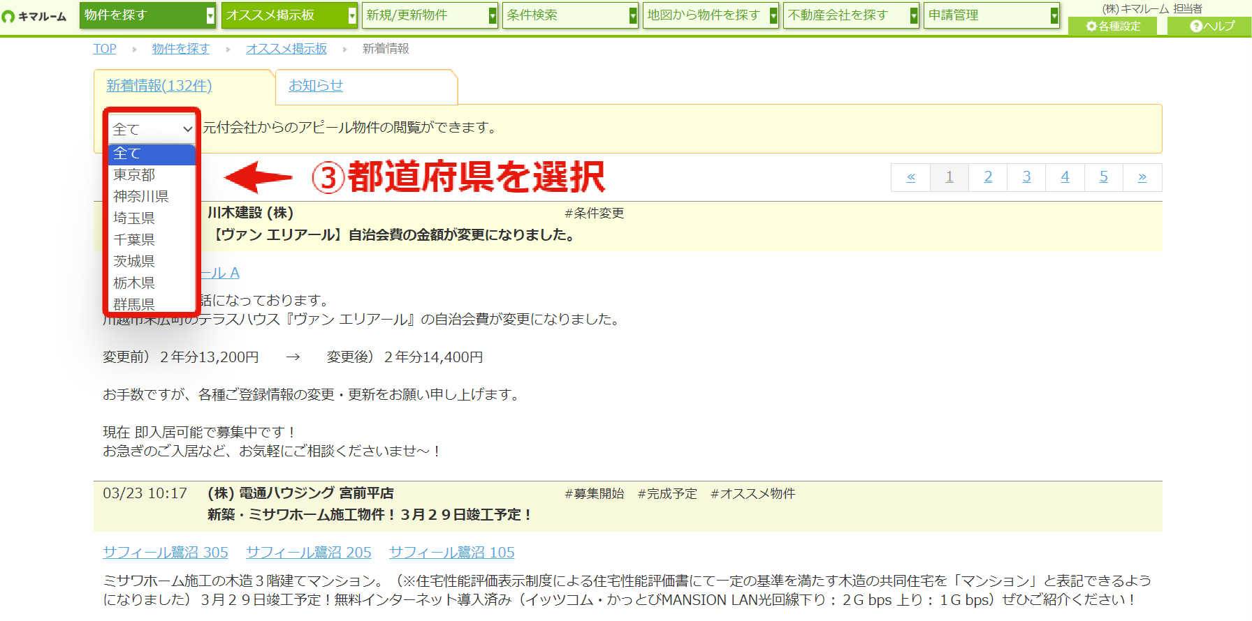Click the 03/23 10:17 timestamp
This screenshot has height=621, width=1252.
pos(145,493)
